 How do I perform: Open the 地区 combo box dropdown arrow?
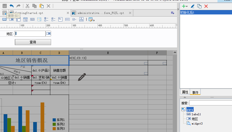(x=48, y=34)
